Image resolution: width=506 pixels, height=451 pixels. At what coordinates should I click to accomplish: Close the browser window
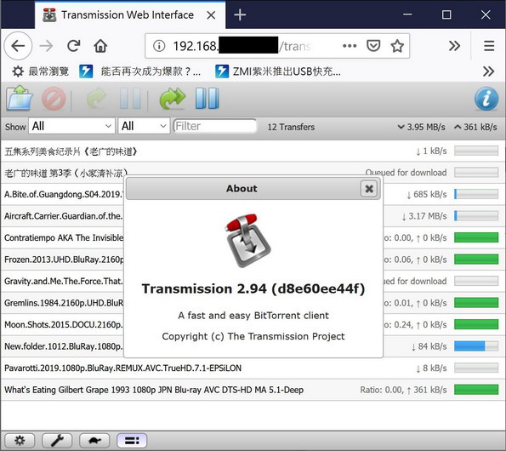(x=486, y=14)
